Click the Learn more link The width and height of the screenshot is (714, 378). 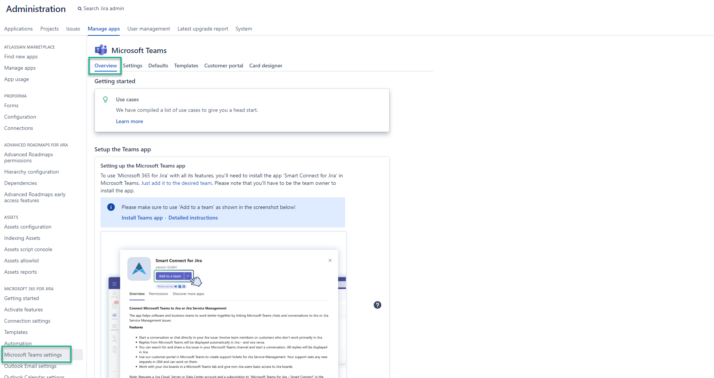(x=129, y=121)
